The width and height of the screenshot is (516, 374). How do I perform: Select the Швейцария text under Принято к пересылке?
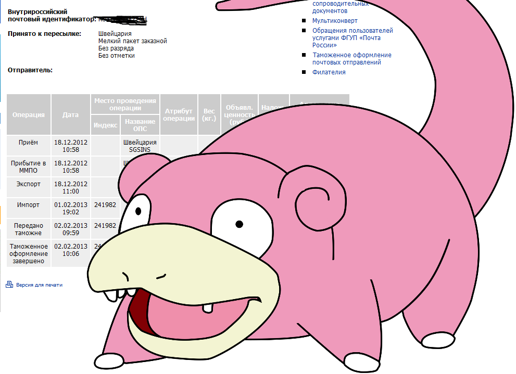point(115,34)
